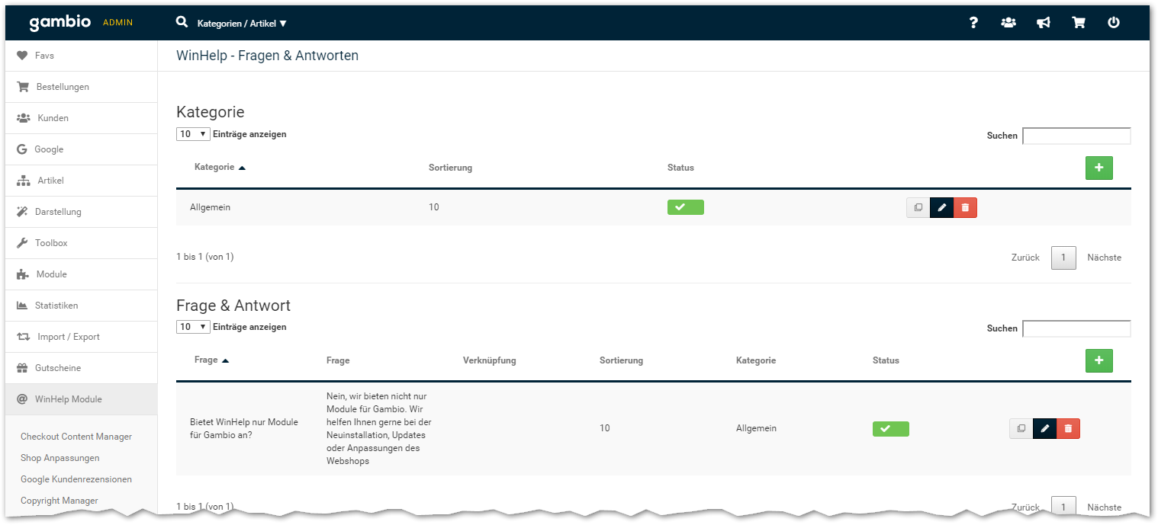Open the shopping cart icon in header
This screenshot has width=1158, height=525.
[x=1079, y=23]
